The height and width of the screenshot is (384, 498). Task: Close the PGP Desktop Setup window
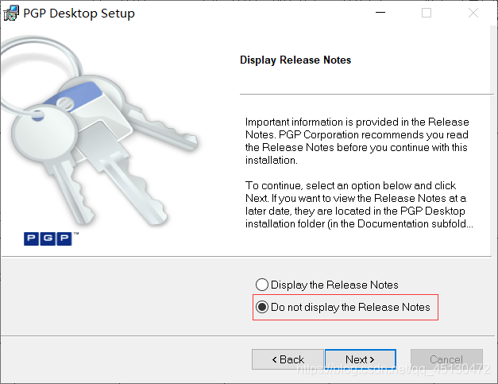[x=473, y=13]
